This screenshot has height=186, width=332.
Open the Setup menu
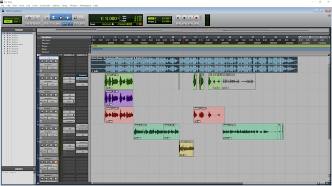click(x=64, y=6)
